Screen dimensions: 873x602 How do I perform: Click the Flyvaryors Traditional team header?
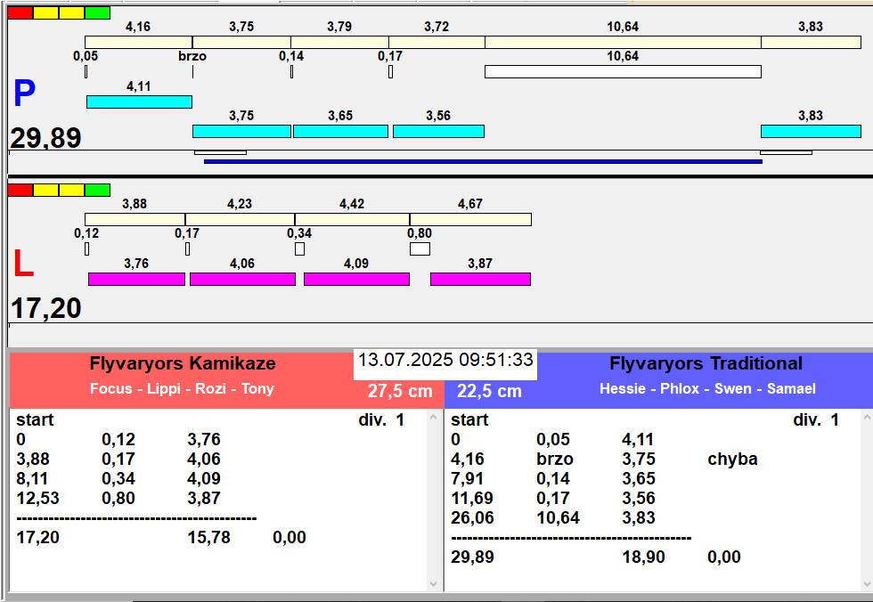click(x=706, y=363)
